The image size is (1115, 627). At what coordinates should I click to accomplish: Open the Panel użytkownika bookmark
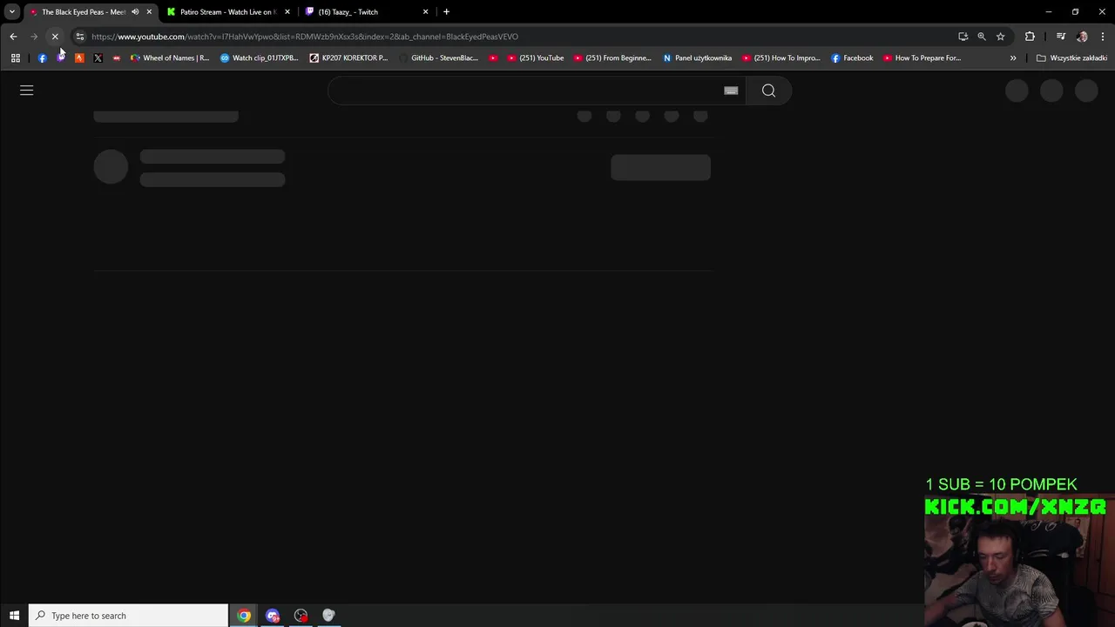point(697,58)
